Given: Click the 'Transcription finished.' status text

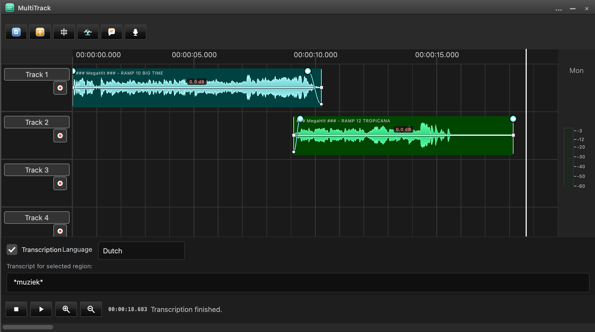Looking at the screenshot, I should (186, 309).
